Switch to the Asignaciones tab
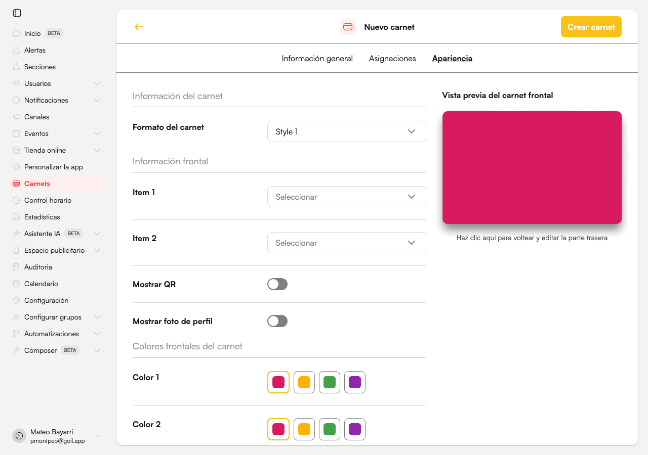Viewport: 648px width, 455px height. (x=392, y=59)
